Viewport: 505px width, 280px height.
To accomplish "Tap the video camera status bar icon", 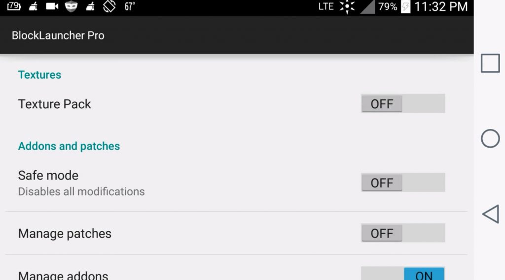I will point(52,6).
